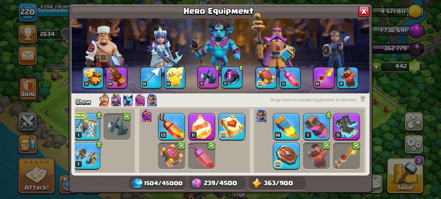
Task: Tap the Shop button
Action: [x=405, y=176]
